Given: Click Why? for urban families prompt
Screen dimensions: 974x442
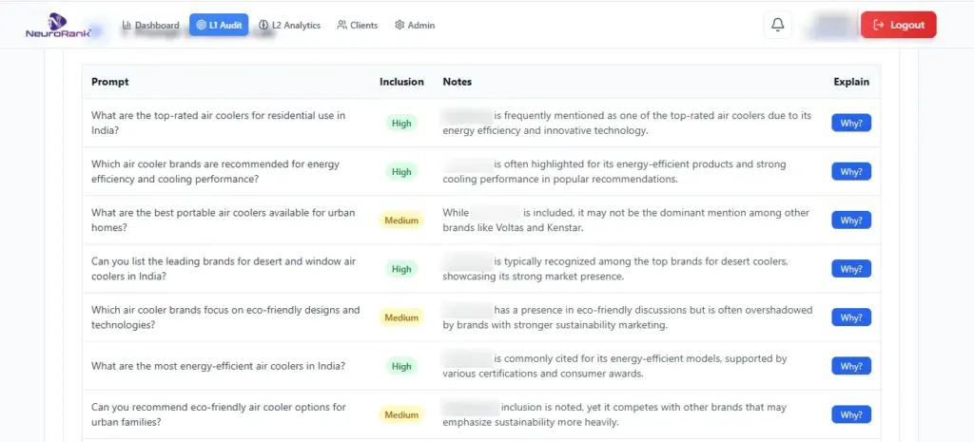Looking at the screenshot, I should (851, 414).
